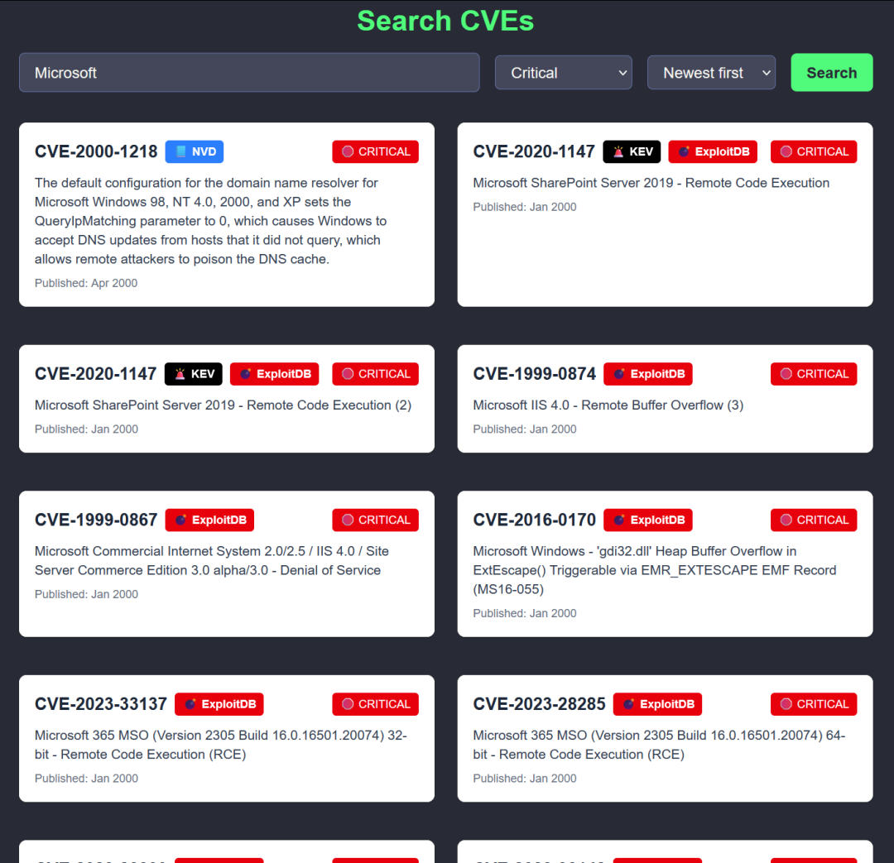Open the CVE-2016-0170 title

(x=534, y=520)
